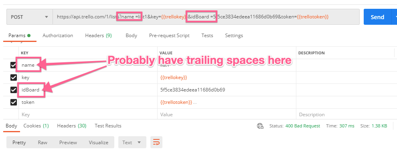Select the Raw response view
The width and height of the screenshot is (397, 149).
[43, 143]
